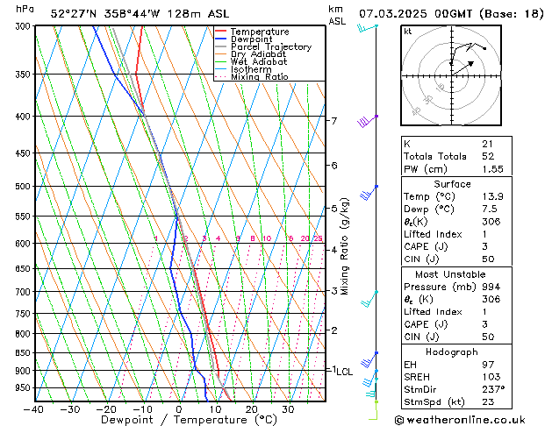Screen dimensions: 552x426
Task: Click the grey Parcel Trajectory line sample
Action: (220, 46)
